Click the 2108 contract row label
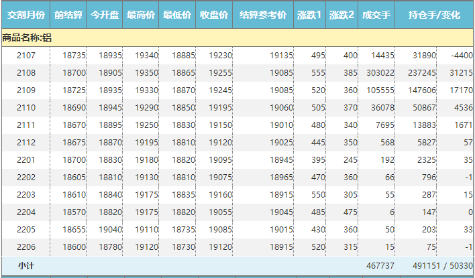Viewport: 475px width, 278px height. tap(27, 73)
